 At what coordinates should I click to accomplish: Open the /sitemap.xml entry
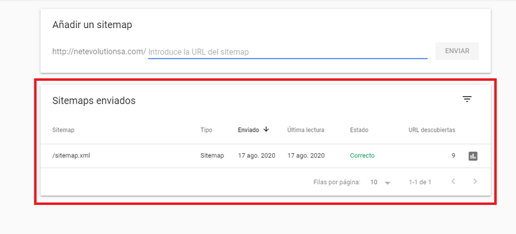click(71, 156)
